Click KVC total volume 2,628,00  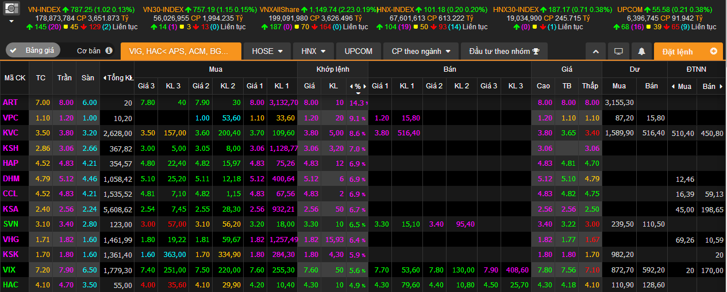coord(117,133)
